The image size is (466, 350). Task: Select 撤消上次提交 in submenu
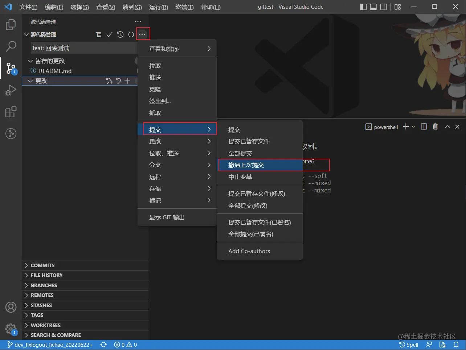(259, 165)
